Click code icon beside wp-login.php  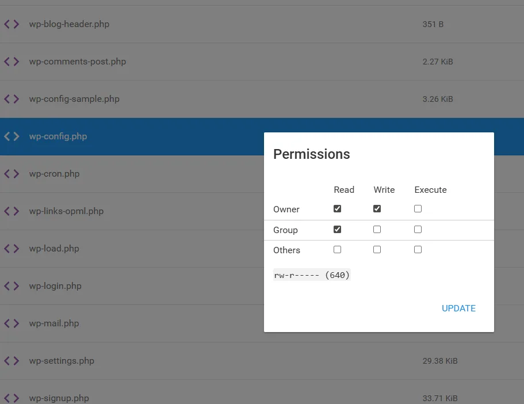tap(12, 286)
